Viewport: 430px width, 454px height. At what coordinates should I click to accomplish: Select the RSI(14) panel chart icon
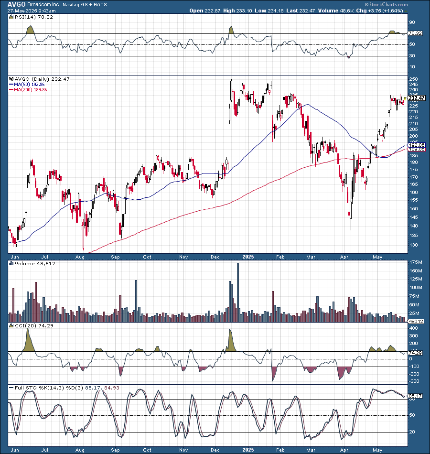(10, 16)
